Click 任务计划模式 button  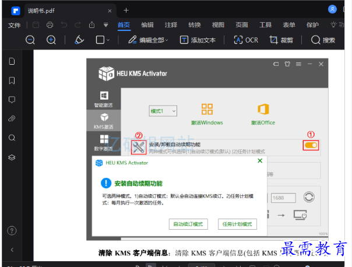(238, 224)
